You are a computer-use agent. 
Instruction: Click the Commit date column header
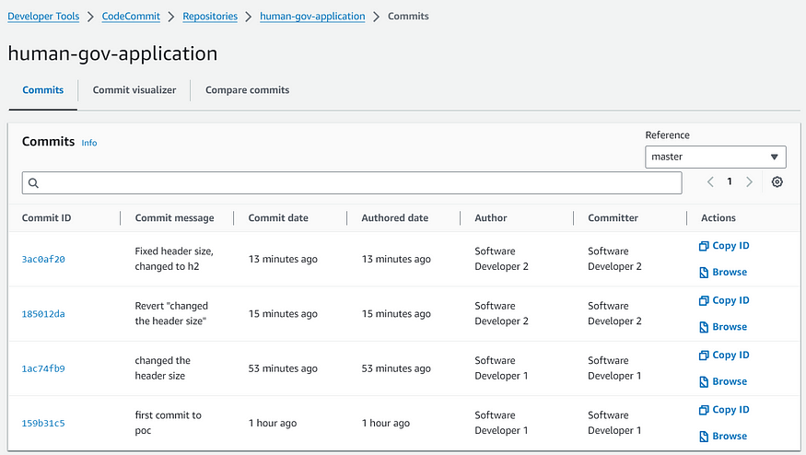(x=278, y=218)
